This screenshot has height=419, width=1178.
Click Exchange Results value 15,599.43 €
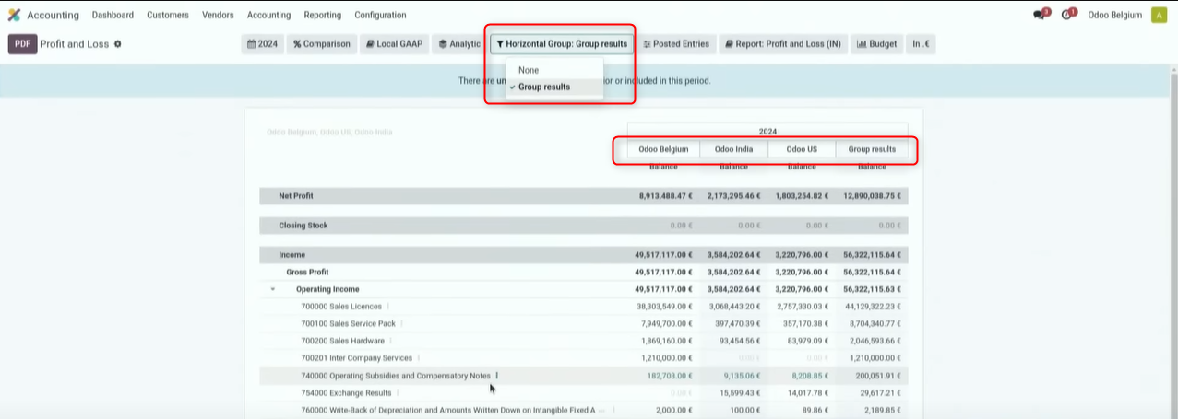[740, 393]
